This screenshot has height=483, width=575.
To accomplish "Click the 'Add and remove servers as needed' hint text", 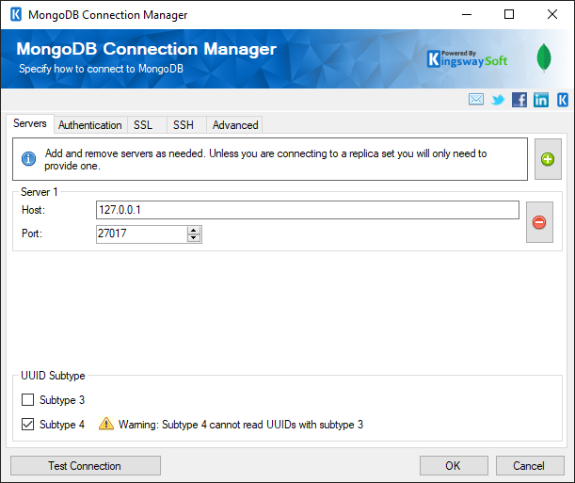I will coord(266,159).
